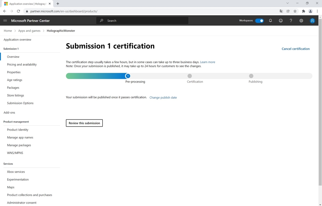
Task: Open Product Identity page
Action: click(x=18, y=130)
